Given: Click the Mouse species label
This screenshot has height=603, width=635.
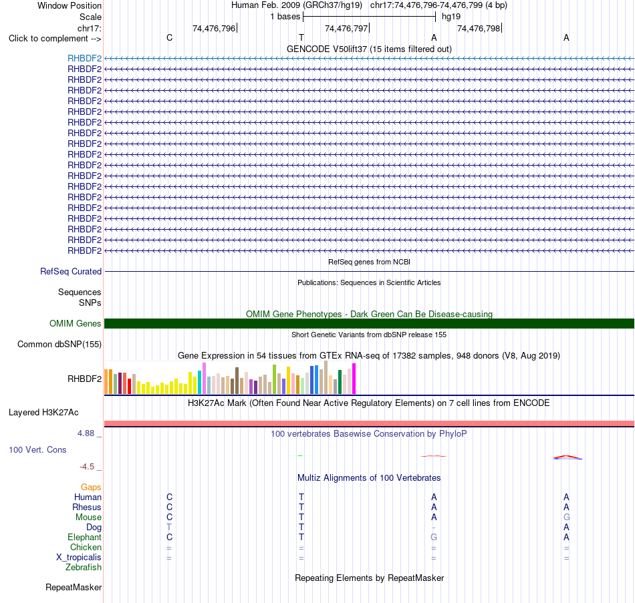Looking at the screenshot, I should (x=88, y=518).
